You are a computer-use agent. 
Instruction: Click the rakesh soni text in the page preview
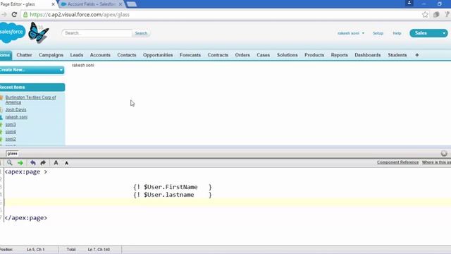(x=83, y=65)
